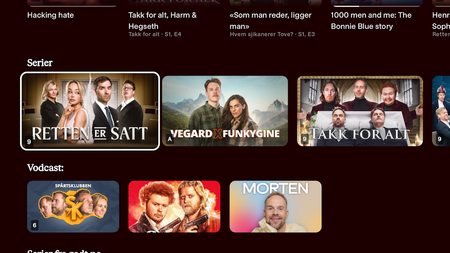450x253 pixels.
Task: Click the Hvem sjikanerer Tove? S1, E3 subtitle
Action: tap(272, 34)
